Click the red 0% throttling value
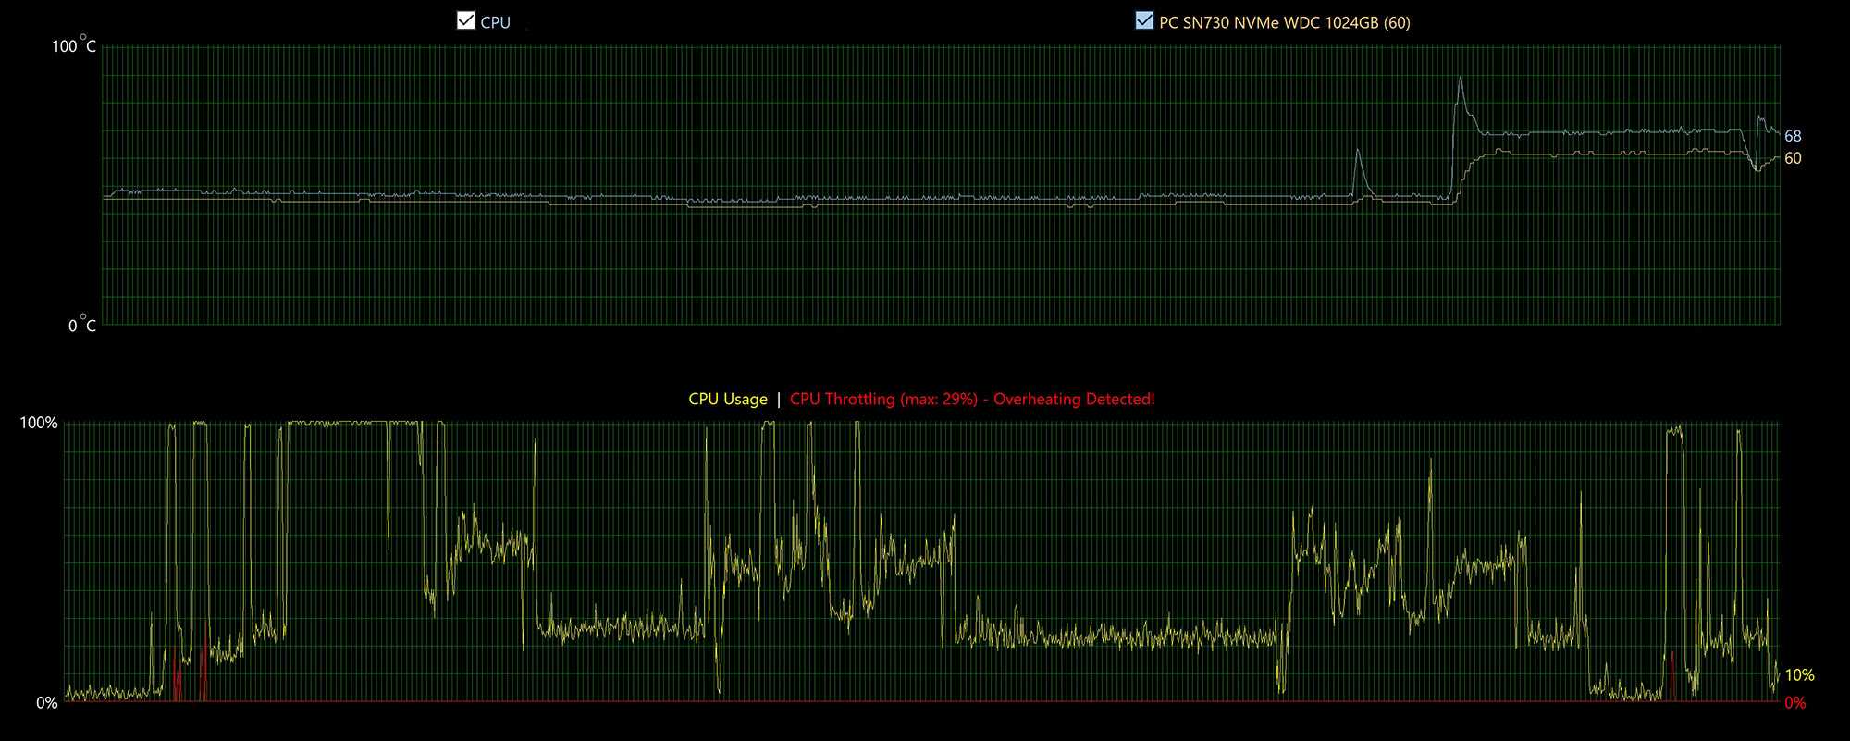This screenshot has height=741, width=1850. (1794, 703)
